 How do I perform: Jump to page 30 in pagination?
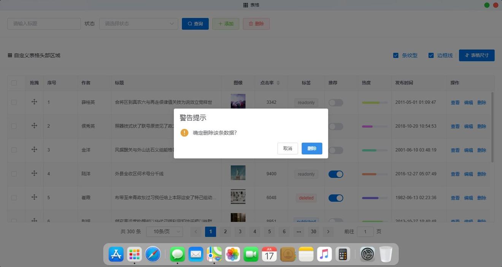(x=313, y=232)
